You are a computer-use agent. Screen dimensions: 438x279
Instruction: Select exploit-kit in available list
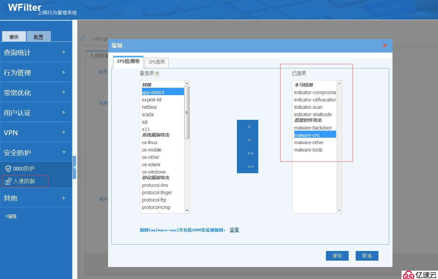pos(163,100)
